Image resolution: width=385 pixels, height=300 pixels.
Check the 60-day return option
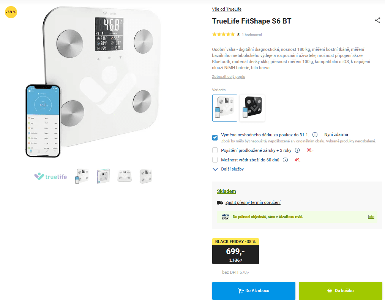pos(214,159)
